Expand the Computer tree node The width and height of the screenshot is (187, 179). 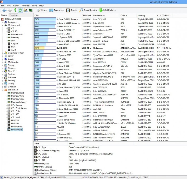(x=3, y=22)
